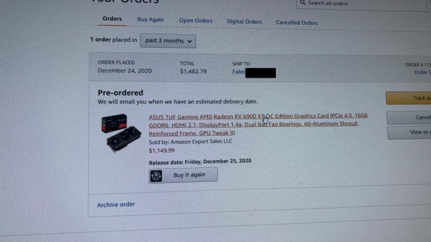Viewport: 431px width, 242px height.
Task: Open the ASUS TUF Gaming RX 6900 XT link
Action: tap(258, 125)
